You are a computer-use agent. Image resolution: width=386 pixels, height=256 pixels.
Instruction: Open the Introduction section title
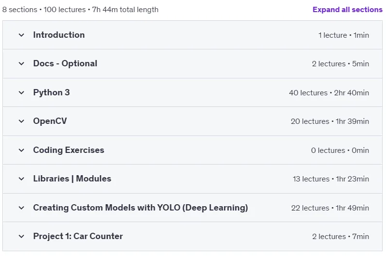tap(59, 35)
